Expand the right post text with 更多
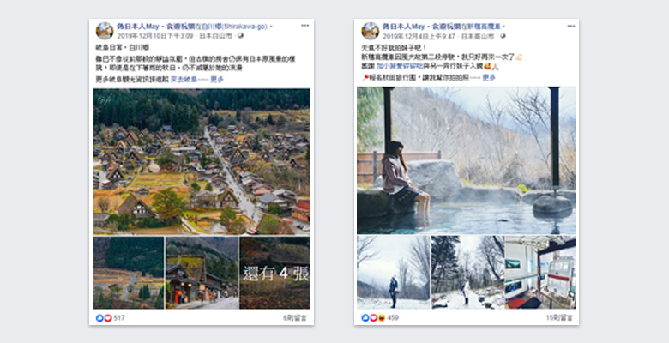669x343 pixels. (x=489, y=78)
